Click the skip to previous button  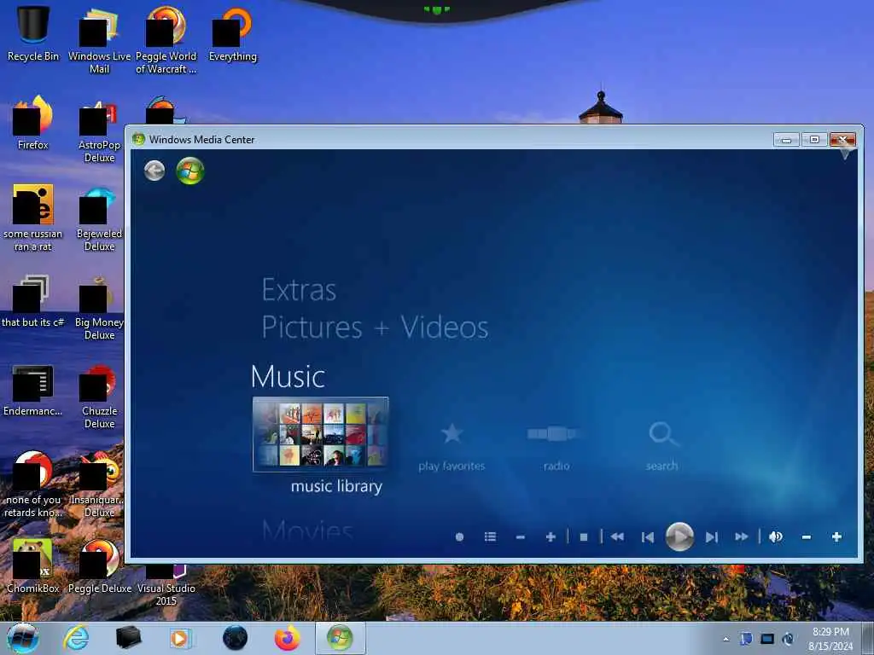click(648, 537)
